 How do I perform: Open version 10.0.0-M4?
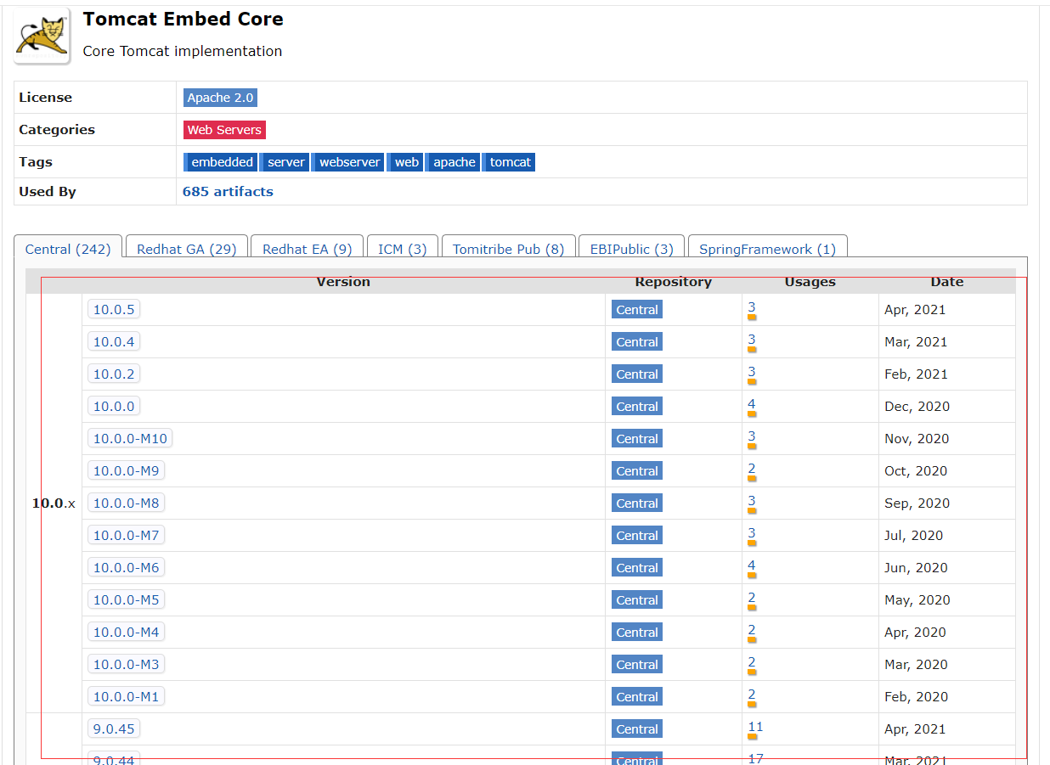coord(126,633)
